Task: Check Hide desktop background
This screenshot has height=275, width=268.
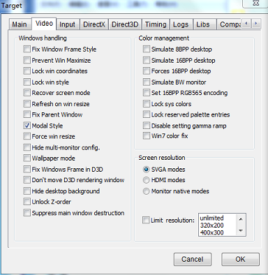Action: pos(27,191)
